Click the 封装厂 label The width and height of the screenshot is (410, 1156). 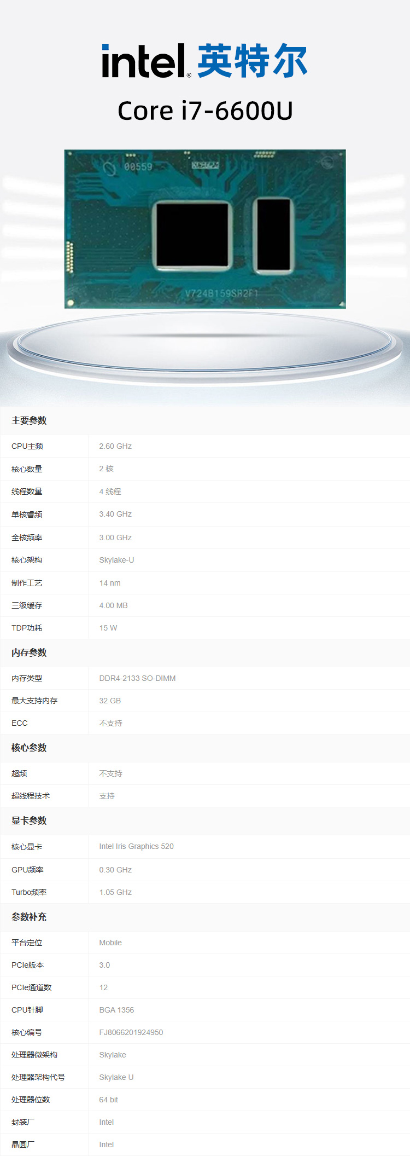pos(23,1122)
